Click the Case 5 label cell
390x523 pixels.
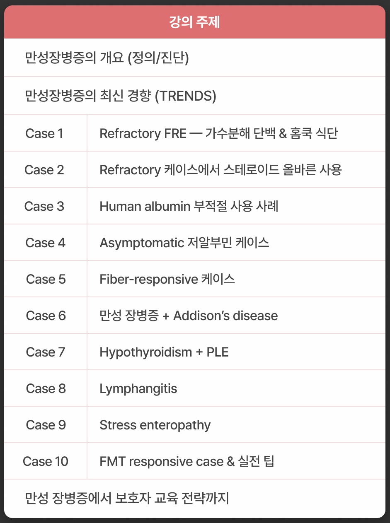[x=46, y=279]
